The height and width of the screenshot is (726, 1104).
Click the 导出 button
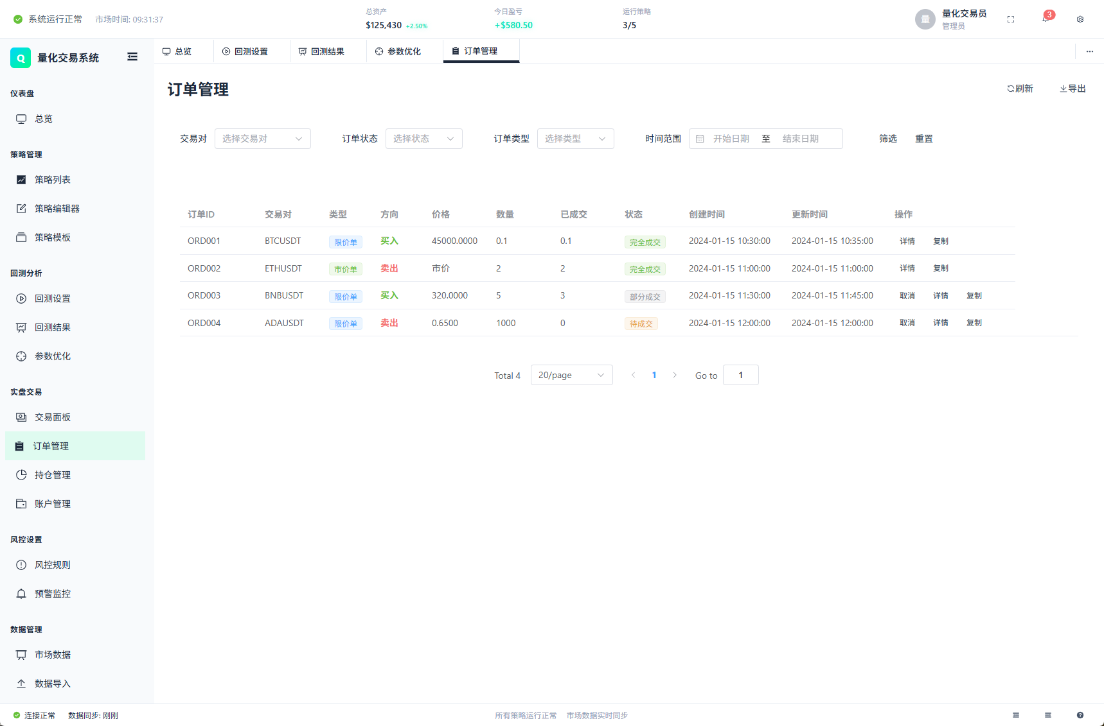point(1073,89)
